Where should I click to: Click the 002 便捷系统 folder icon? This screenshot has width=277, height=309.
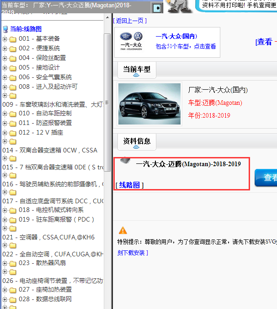(13, 49)
